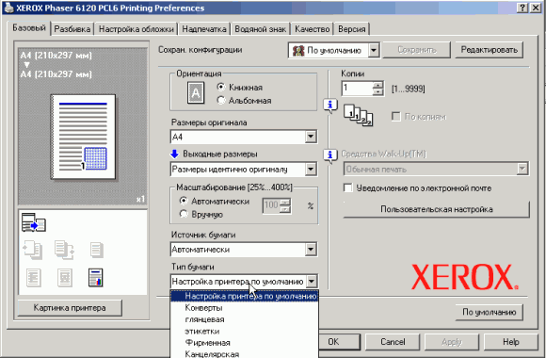Toggle the По копиям checkbox
The image size is (546, 358).
396,117
